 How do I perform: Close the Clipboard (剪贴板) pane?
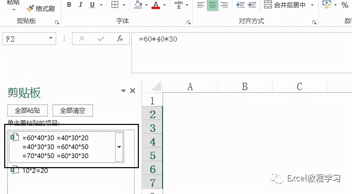click(133, 91)
